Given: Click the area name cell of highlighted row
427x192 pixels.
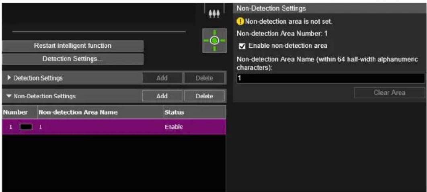Looking at the screenshot, I should click(x=100, y=127).
